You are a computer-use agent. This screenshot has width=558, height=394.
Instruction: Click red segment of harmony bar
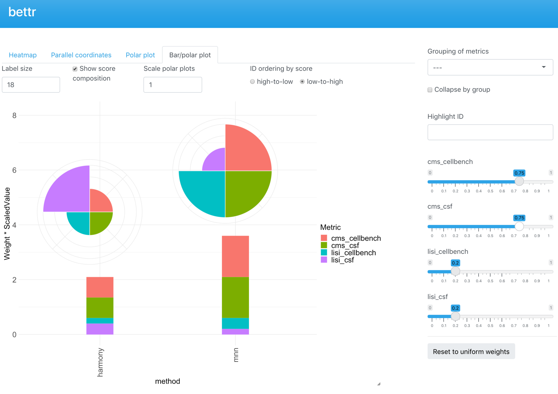pyautogui.click(x=100, y=287)
